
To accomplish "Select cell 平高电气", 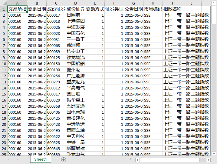I will (x=76, y=88).
